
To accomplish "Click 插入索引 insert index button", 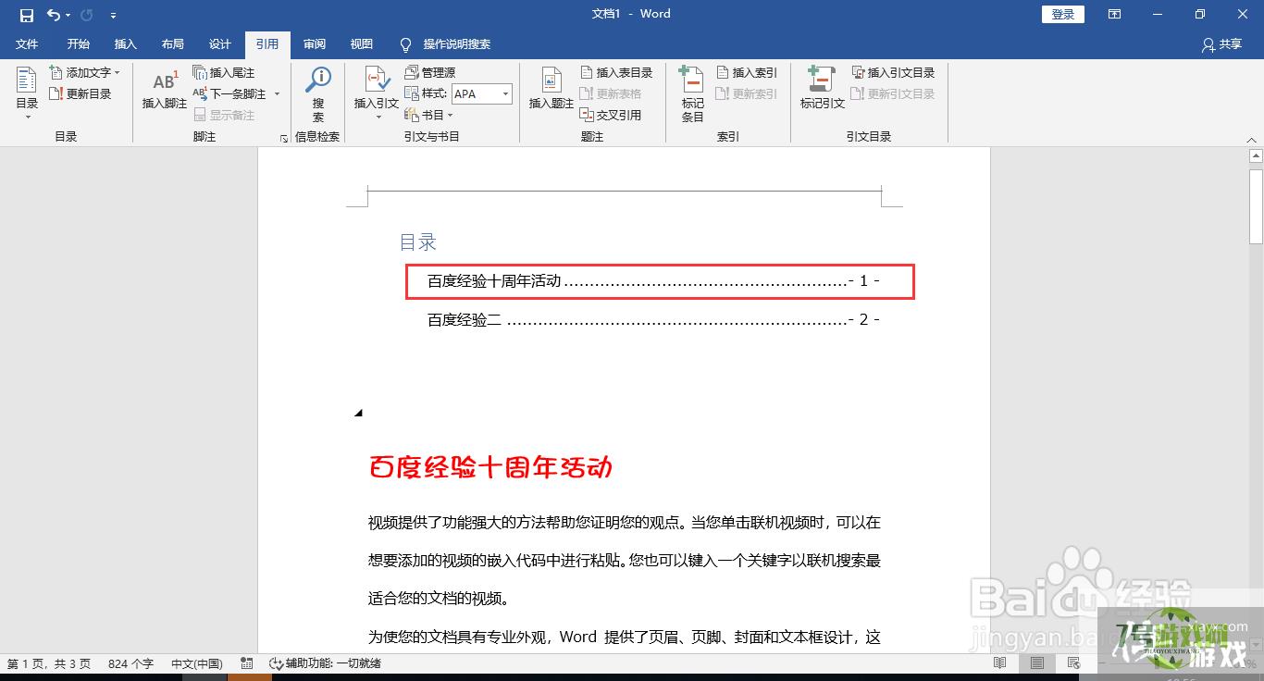I will 747,72.
